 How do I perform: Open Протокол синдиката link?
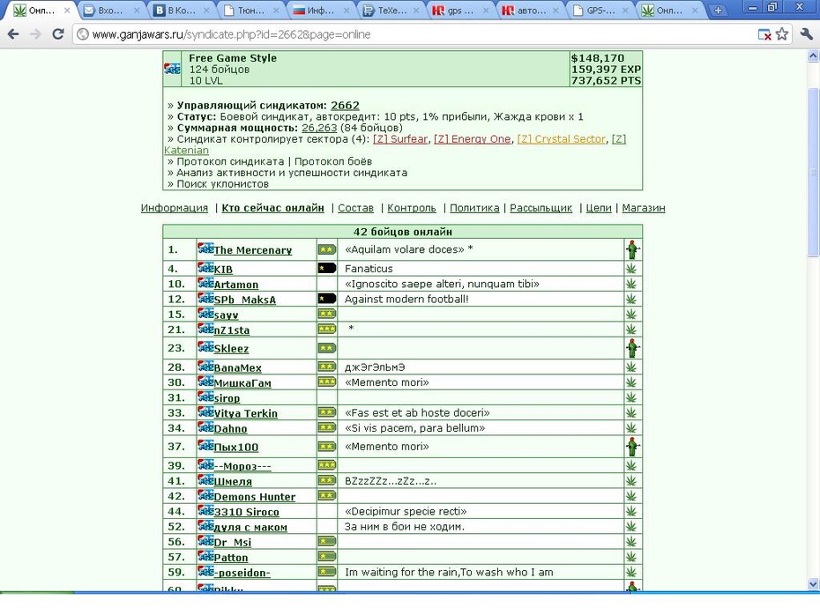[230, 161]
